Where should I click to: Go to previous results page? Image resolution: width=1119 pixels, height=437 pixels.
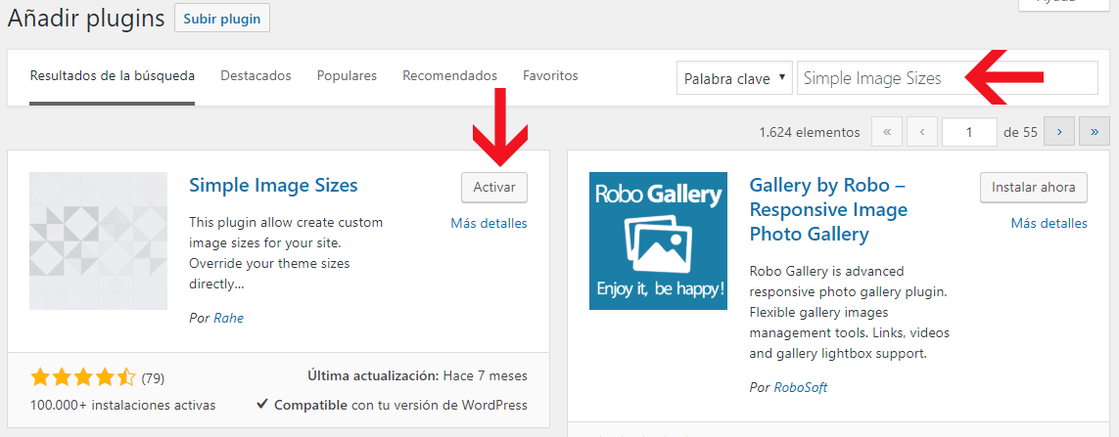922,132
